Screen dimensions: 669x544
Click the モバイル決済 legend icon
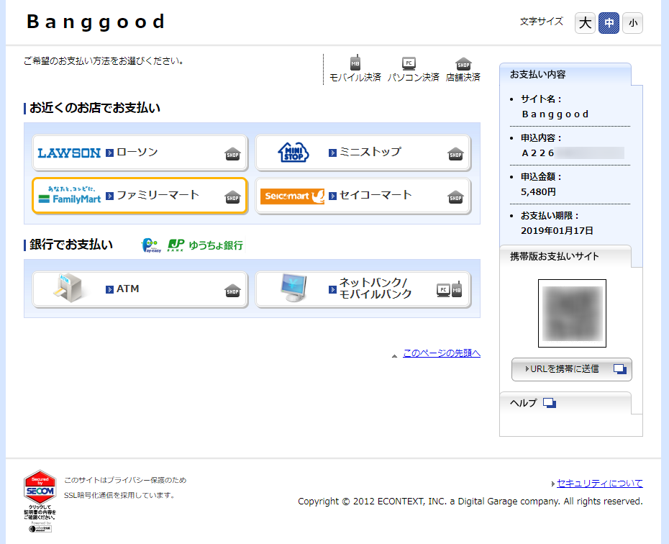[x=355, y=63]
